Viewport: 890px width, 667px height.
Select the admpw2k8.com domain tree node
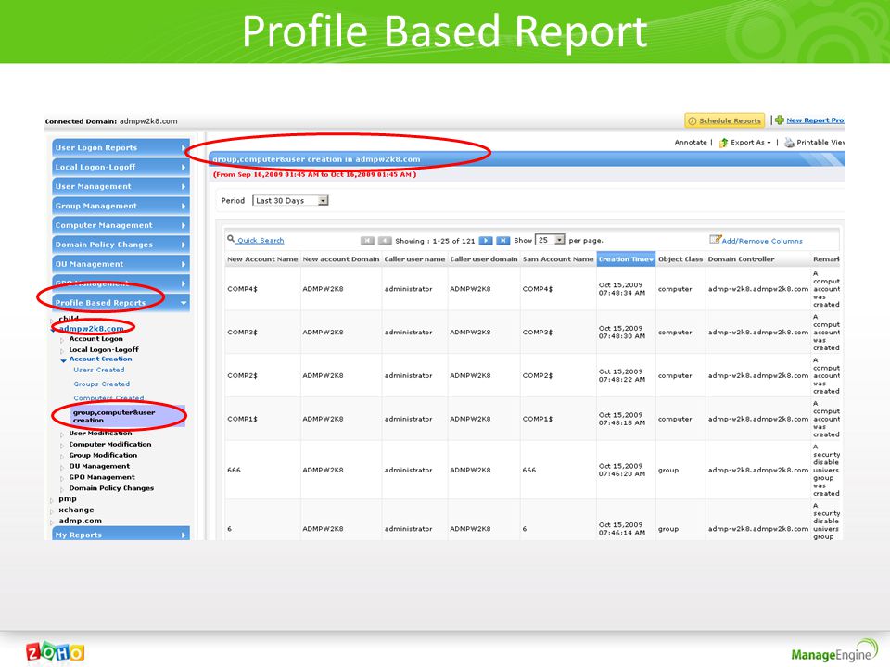[91, 328]
